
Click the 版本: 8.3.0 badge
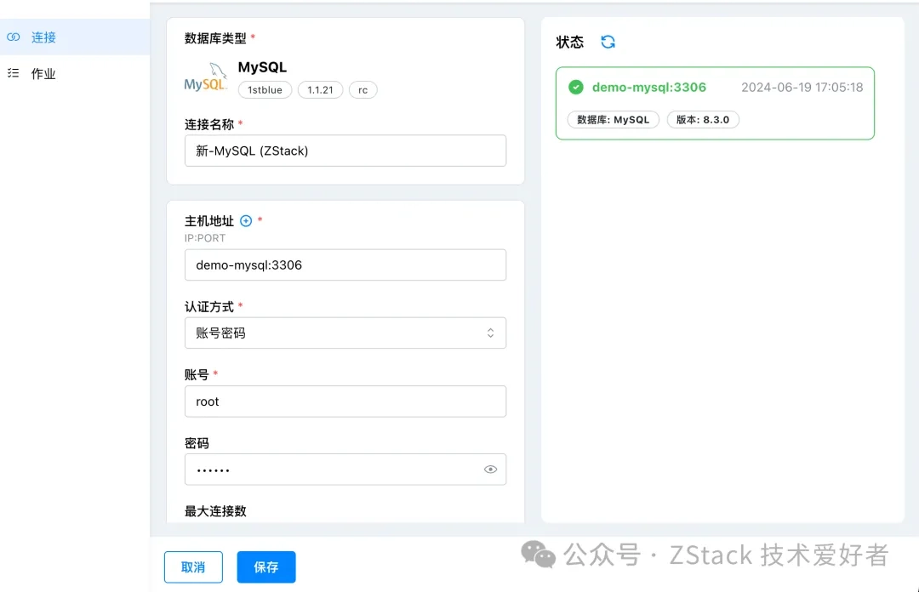coord(705,119)
